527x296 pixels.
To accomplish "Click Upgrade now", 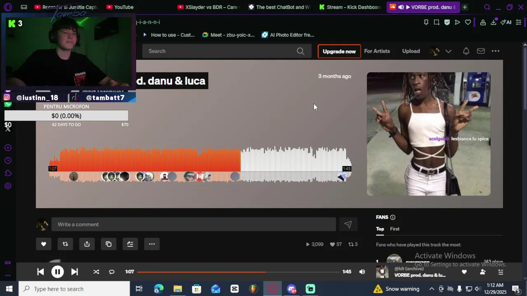I will [x=339, y=51].
